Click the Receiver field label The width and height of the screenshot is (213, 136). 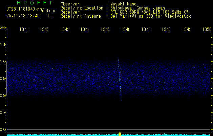(70, 12)
